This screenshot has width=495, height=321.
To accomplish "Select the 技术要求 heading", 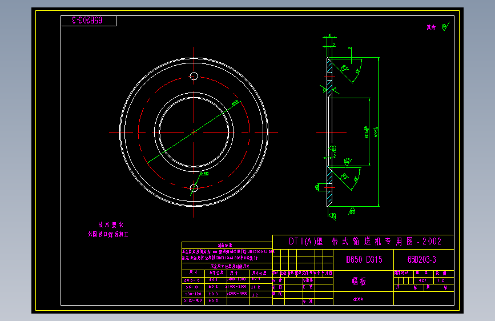I will 111,224.
